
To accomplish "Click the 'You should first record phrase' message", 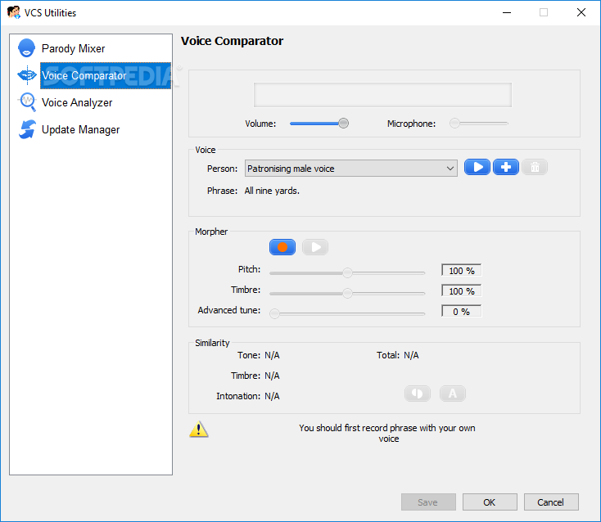I will pyautogui.click(x=387, y=433).
